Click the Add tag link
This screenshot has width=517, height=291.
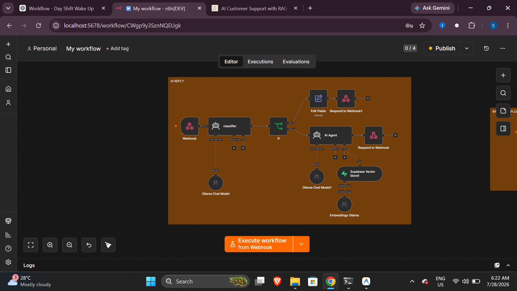(x=117, y=48)
